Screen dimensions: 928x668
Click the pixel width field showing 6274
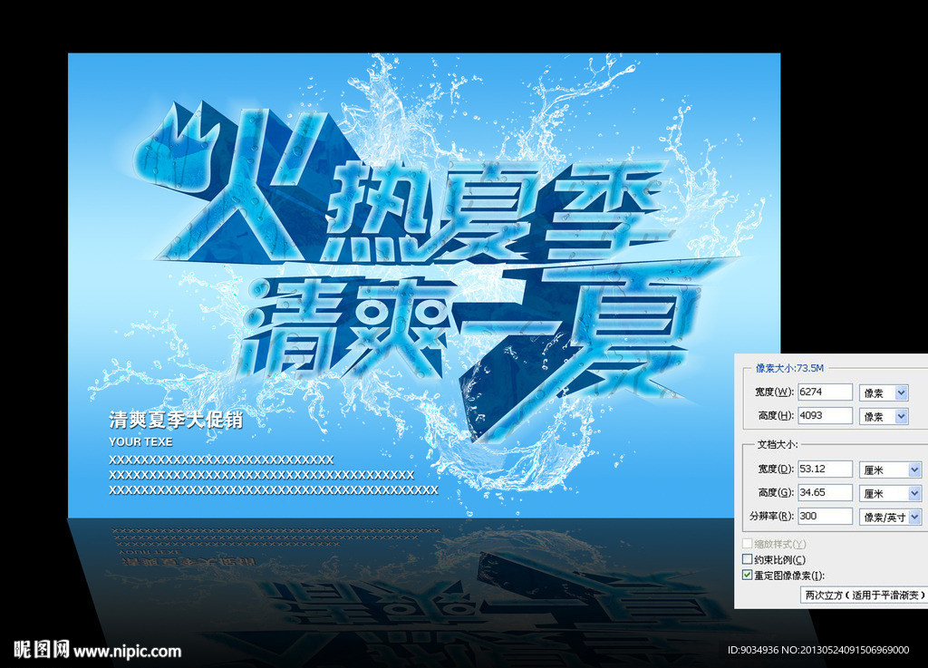click(x=825, y=392)
